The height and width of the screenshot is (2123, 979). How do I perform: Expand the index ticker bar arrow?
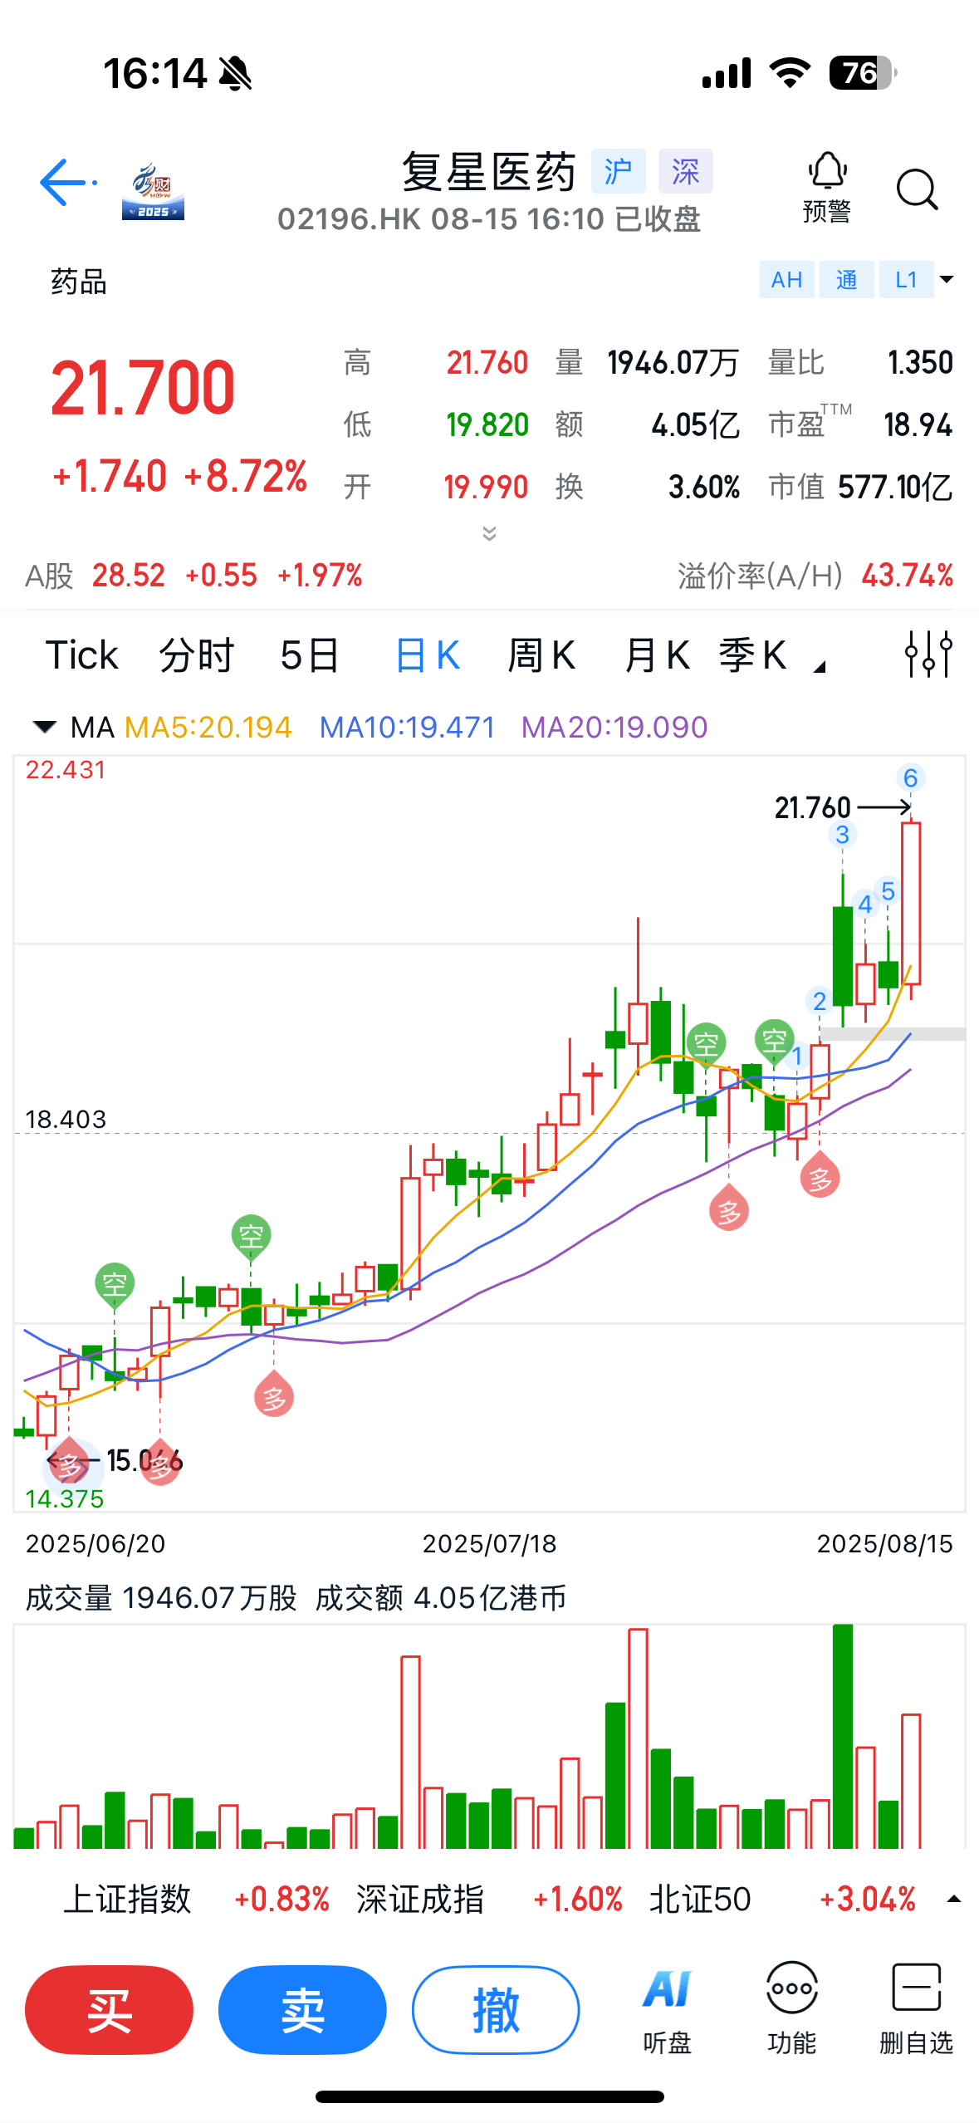(954, 1899)
